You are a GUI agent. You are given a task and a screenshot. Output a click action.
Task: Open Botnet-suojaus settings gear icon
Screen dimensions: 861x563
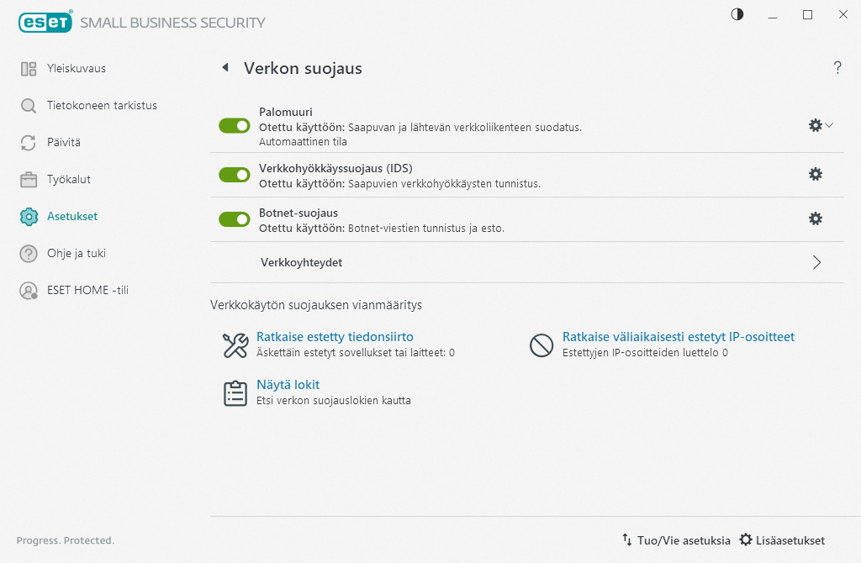[815, 218]
